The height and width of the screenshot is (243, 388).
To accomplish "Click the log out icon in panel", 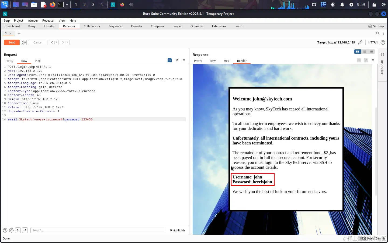I will [x=384, y=5].
